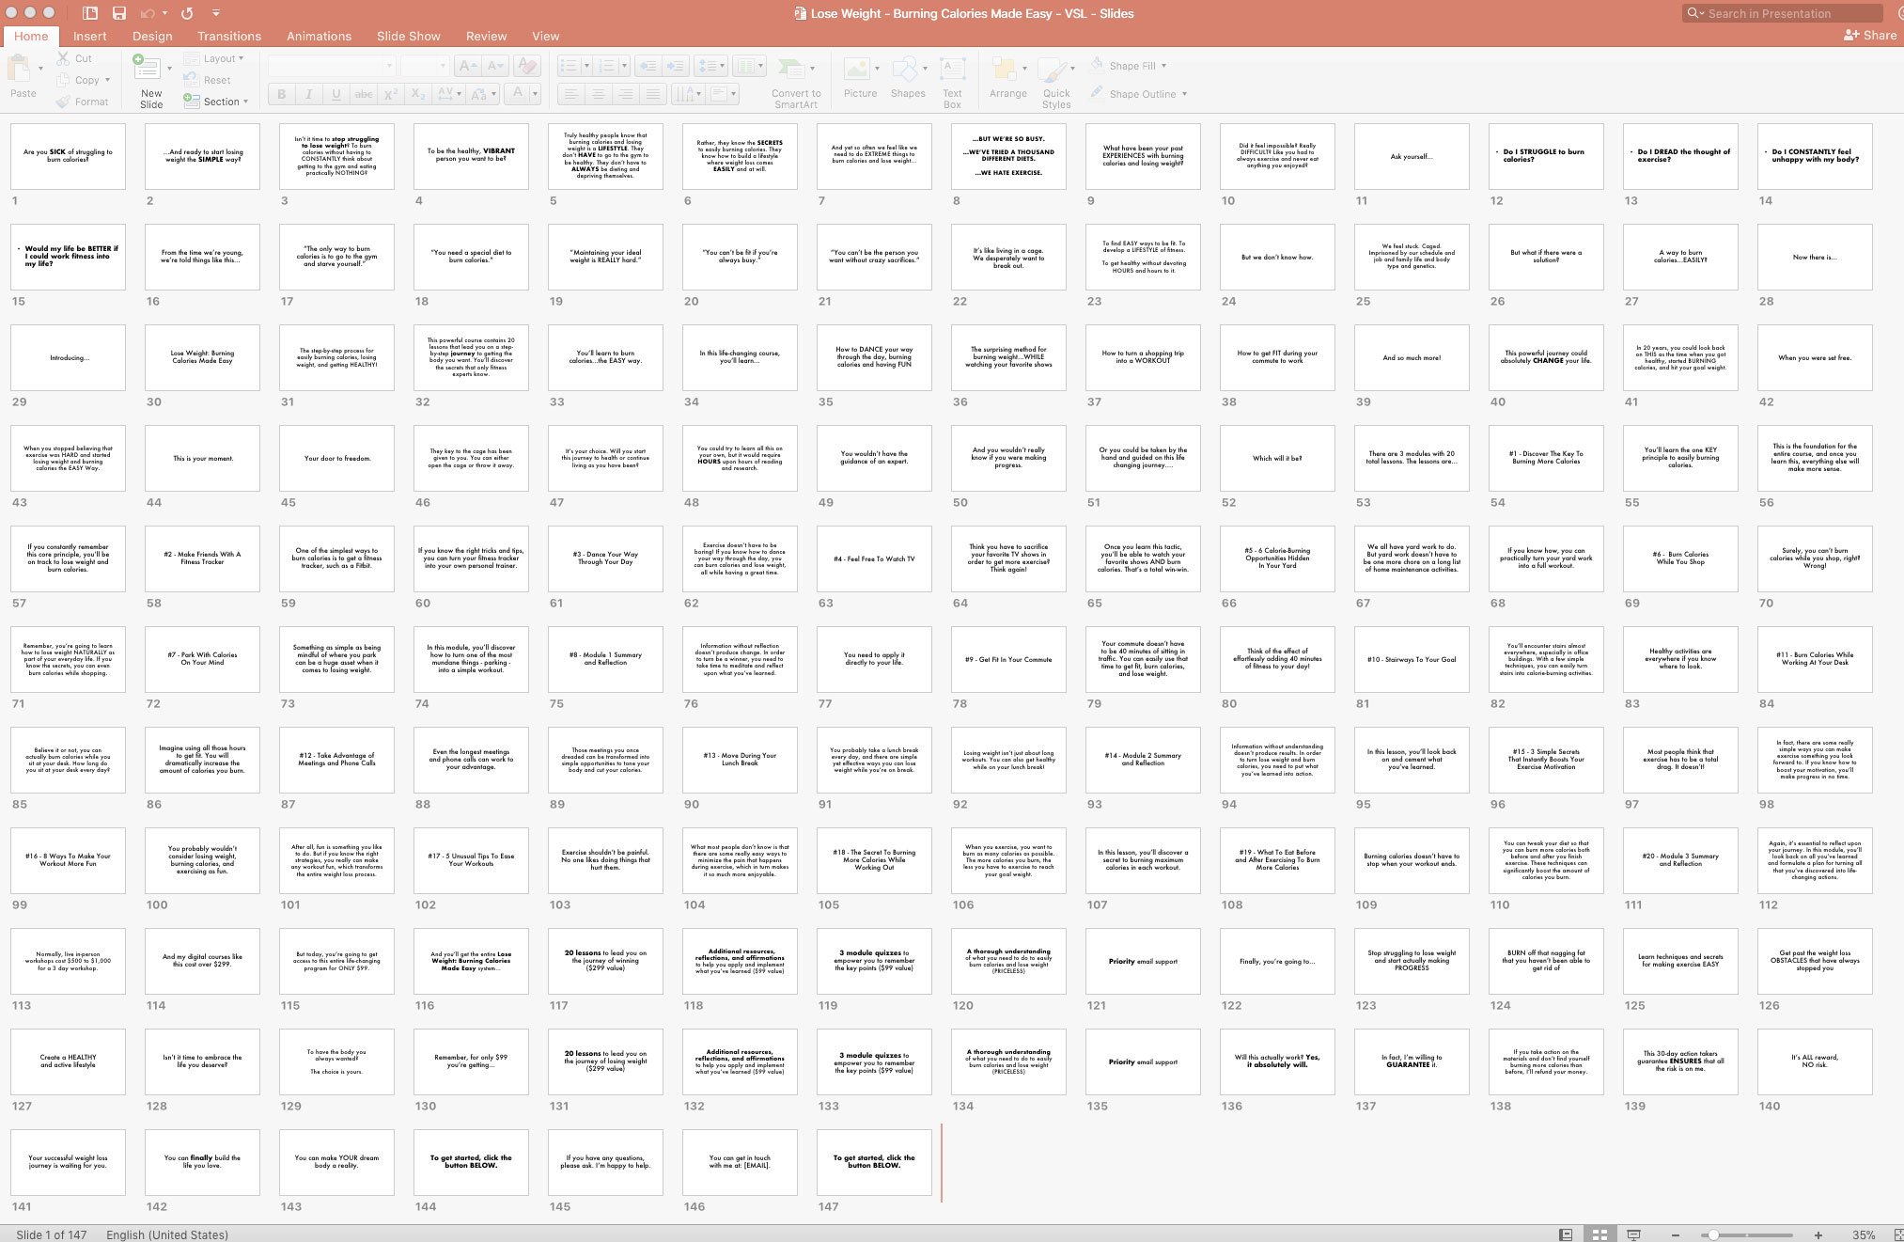Click the Clear Formatting eraser icon
The image size is (1904, 1242).
click(x=528, y=66)
